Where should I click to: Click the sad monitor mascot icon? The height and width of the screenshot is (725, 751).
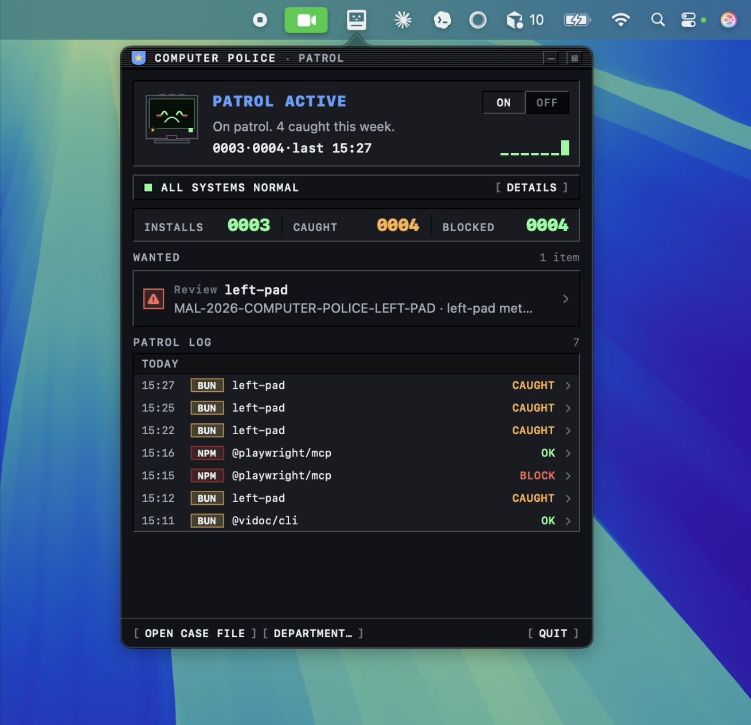tap(172, 119)
